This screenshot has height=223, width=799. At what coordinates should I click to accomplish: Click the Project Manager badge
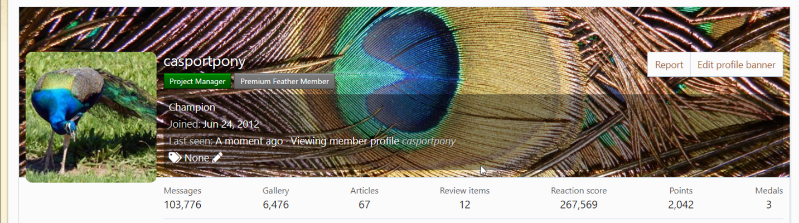click(197, 81)
